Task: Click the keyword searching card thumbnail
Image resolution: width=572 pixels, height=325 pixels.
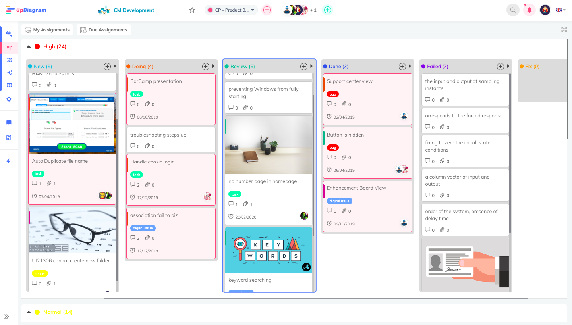Action: coord(269,250)
